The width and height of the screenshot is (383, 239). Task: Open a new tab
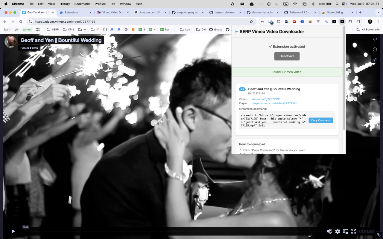tap(360, 12)
